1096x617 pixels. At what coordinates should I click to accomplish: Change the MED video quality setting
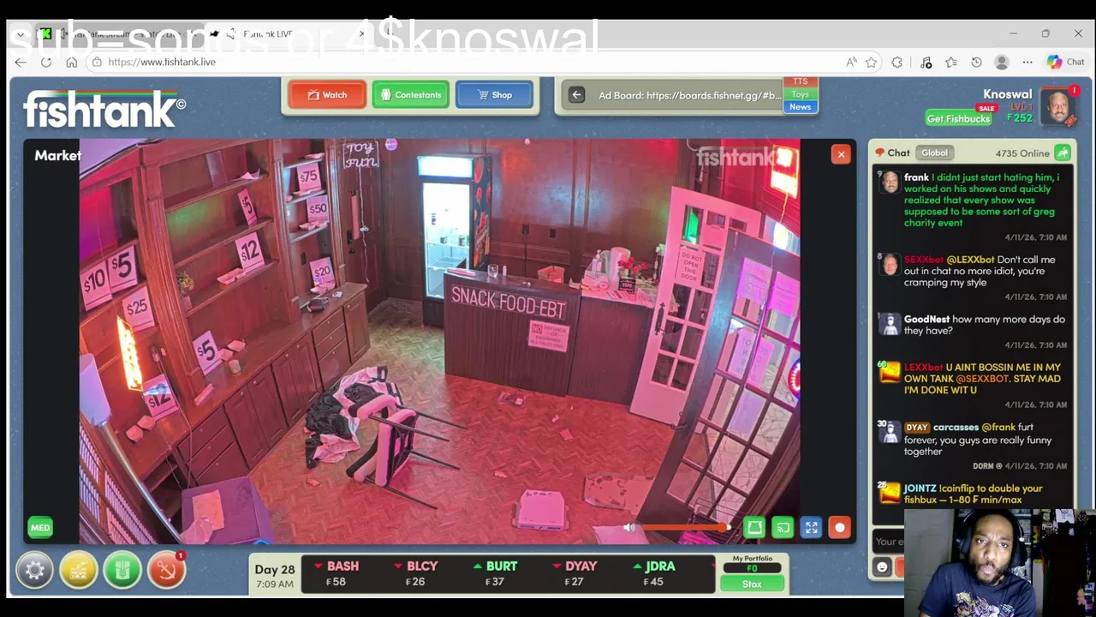tap(40, 528)
